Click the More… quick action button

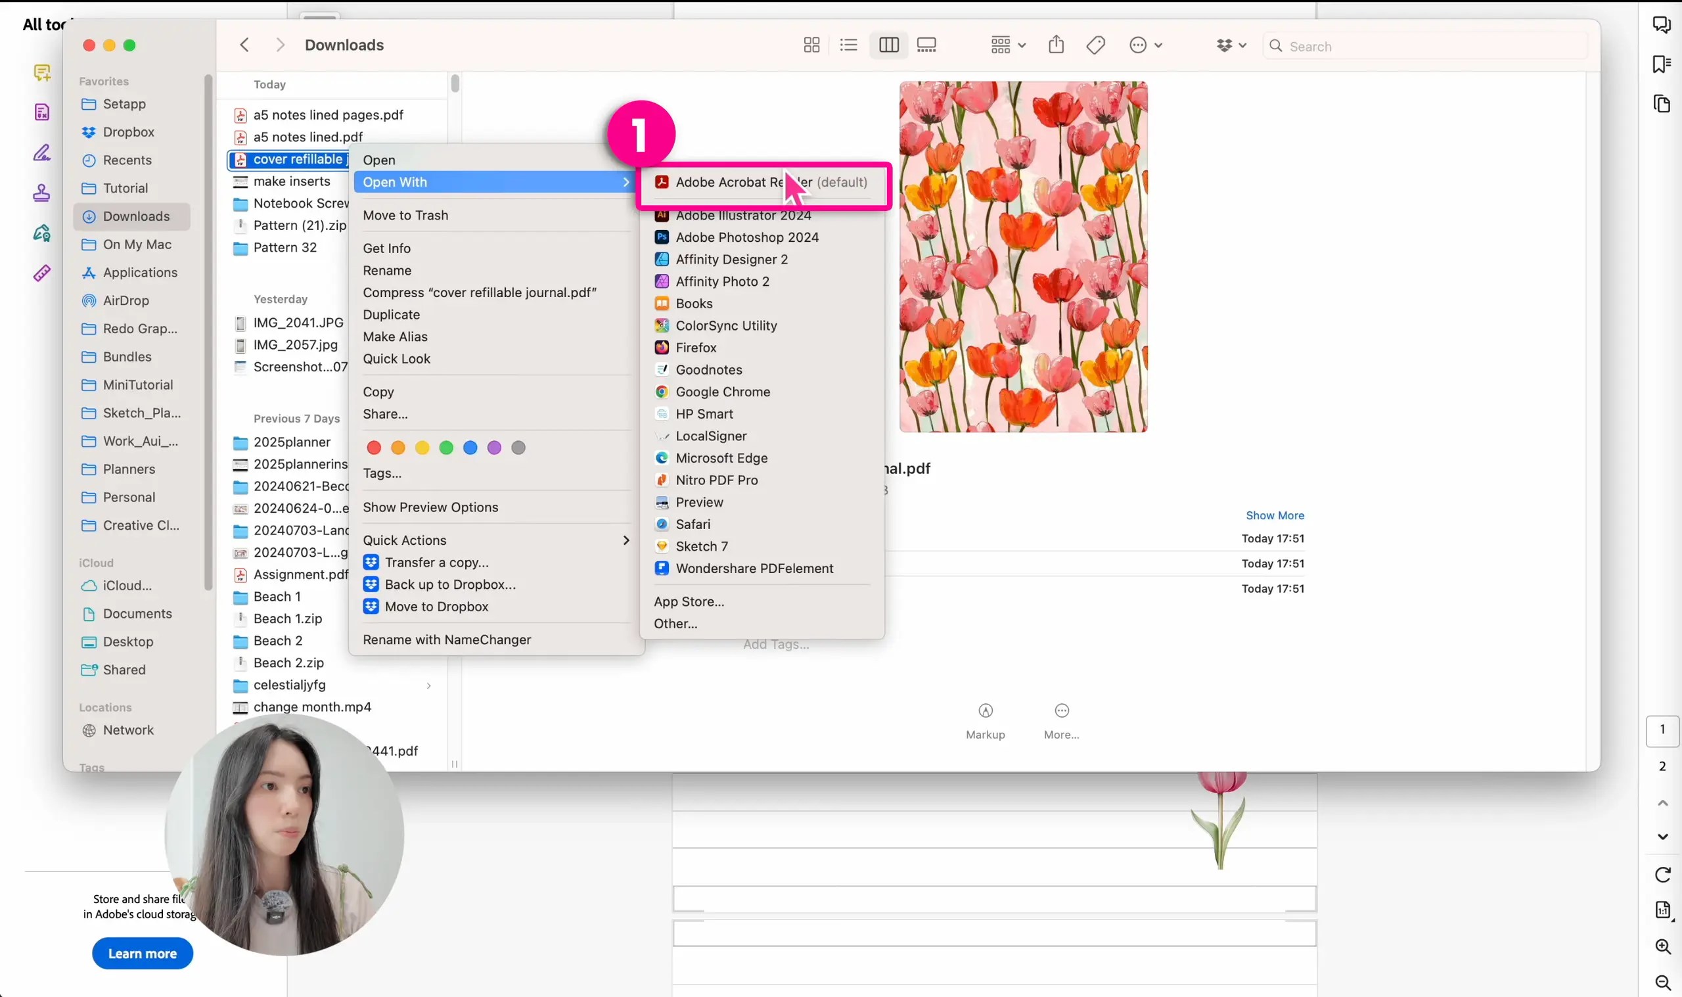1062,721
